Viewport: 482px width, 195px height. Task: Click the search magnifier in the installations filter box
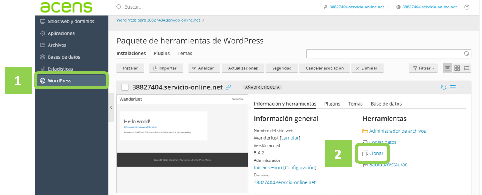coord(467,54)
